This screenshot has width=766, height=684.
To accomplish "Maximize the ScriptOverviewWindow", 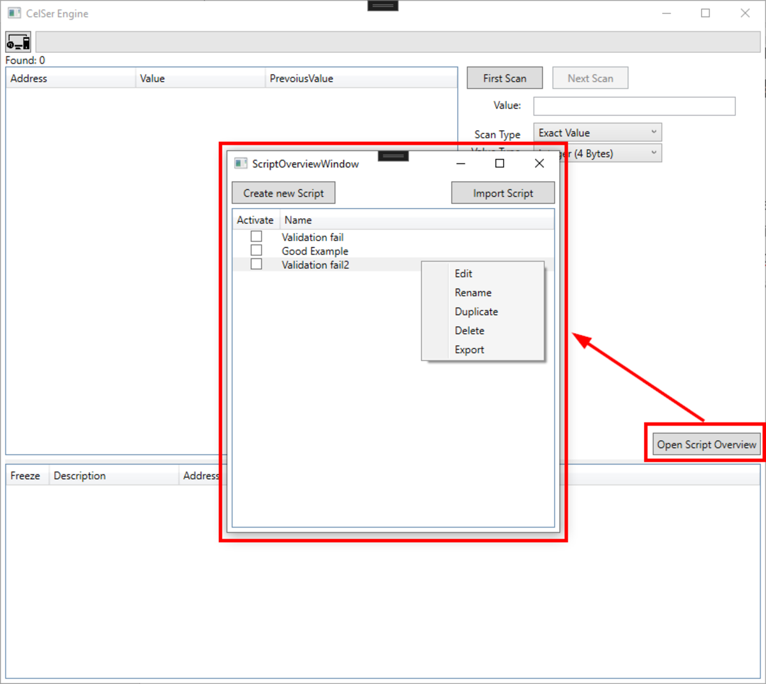I will (x=500, y=163).
